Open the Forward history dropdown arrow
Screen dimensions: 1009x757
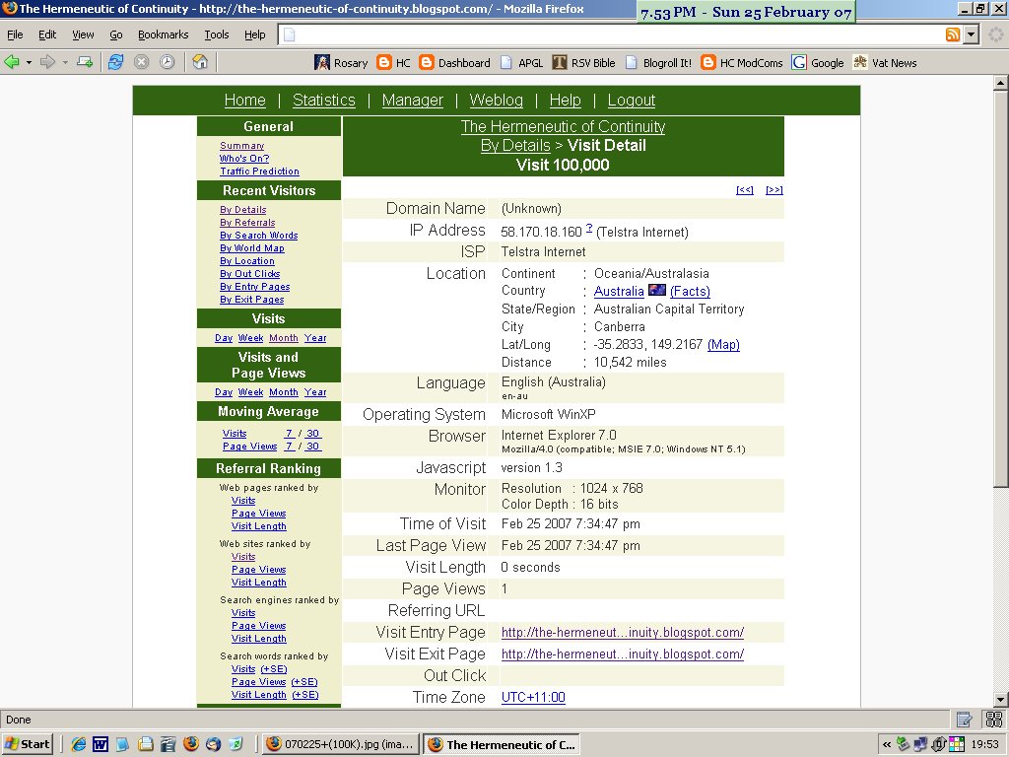pos(65,63)
